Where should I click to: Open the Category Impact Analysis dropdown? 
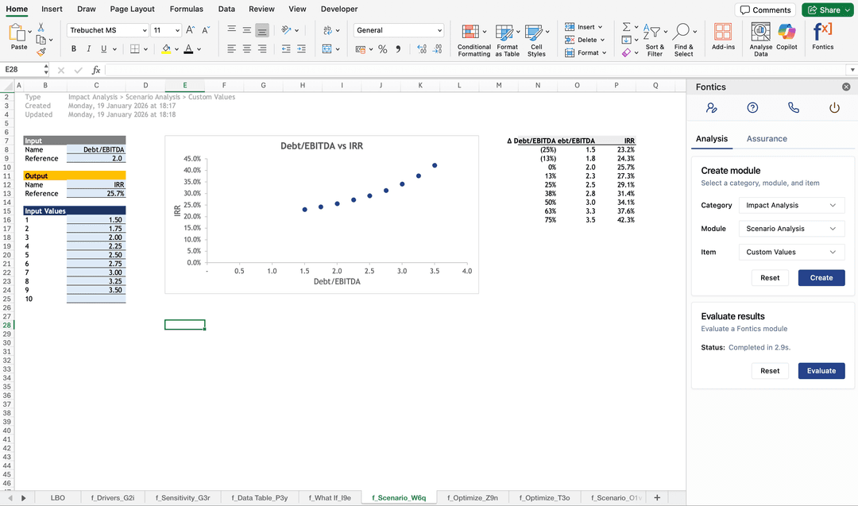pos(791,205)
